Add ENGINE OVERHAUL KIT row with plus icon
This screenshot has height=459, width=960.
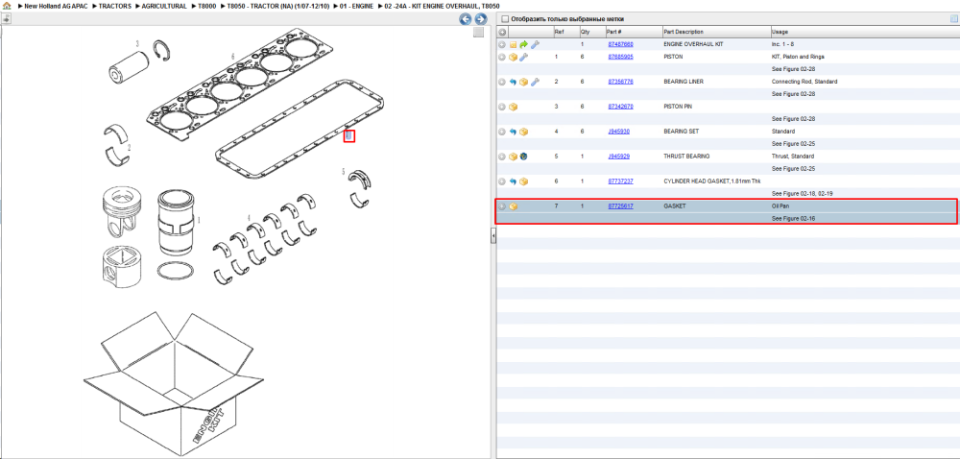(502, 45)
